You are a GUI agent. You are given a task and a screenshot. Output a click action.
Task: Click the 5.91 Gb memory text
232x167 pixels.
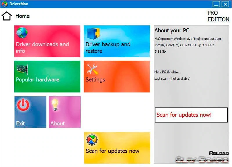160,51
